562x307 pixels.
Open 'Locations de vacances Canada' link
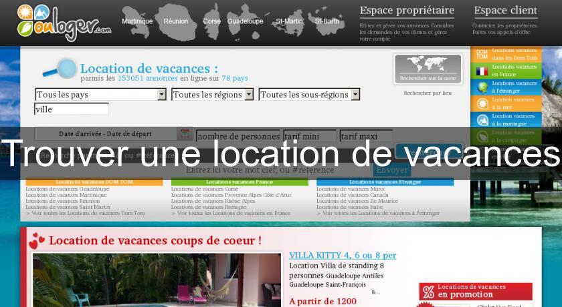click(x=353, y=195)
